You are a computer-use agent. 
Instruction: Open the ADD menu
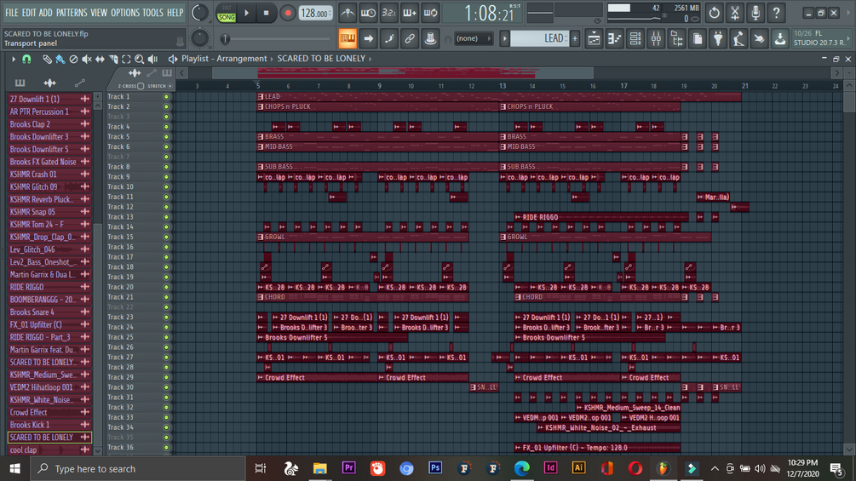(x=46, y=13)
